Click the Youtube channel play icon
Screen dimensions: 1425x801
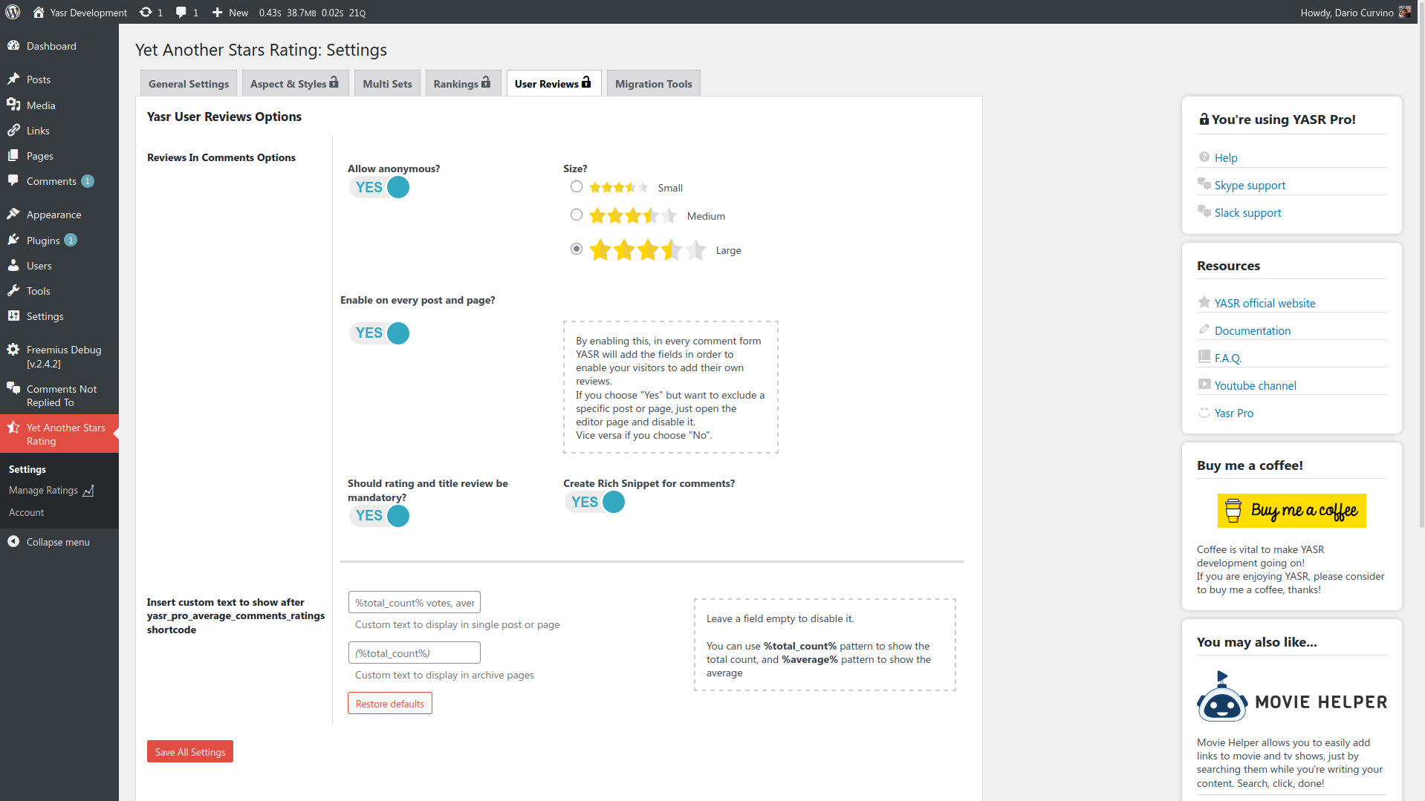pyautogui.click(x=1204, y=384)
